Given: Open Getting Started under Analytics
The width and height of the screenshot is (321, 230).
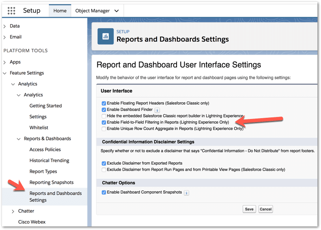Looking at the screenshot, I should (45, 106).
